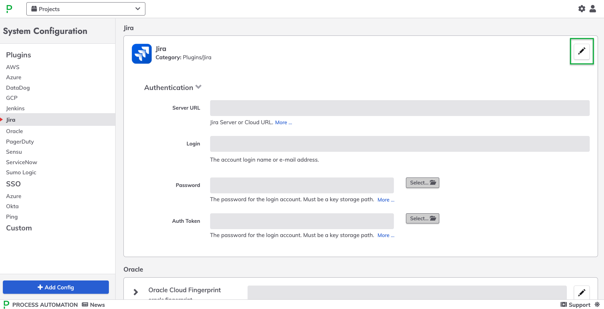Focus the Oracle Cloud Fingerprint field

coord(407,293)
